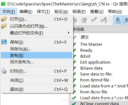Choose 另外发布为... menu entry
The width and height of the screenshot is (128, 105).
pos(37,62)
